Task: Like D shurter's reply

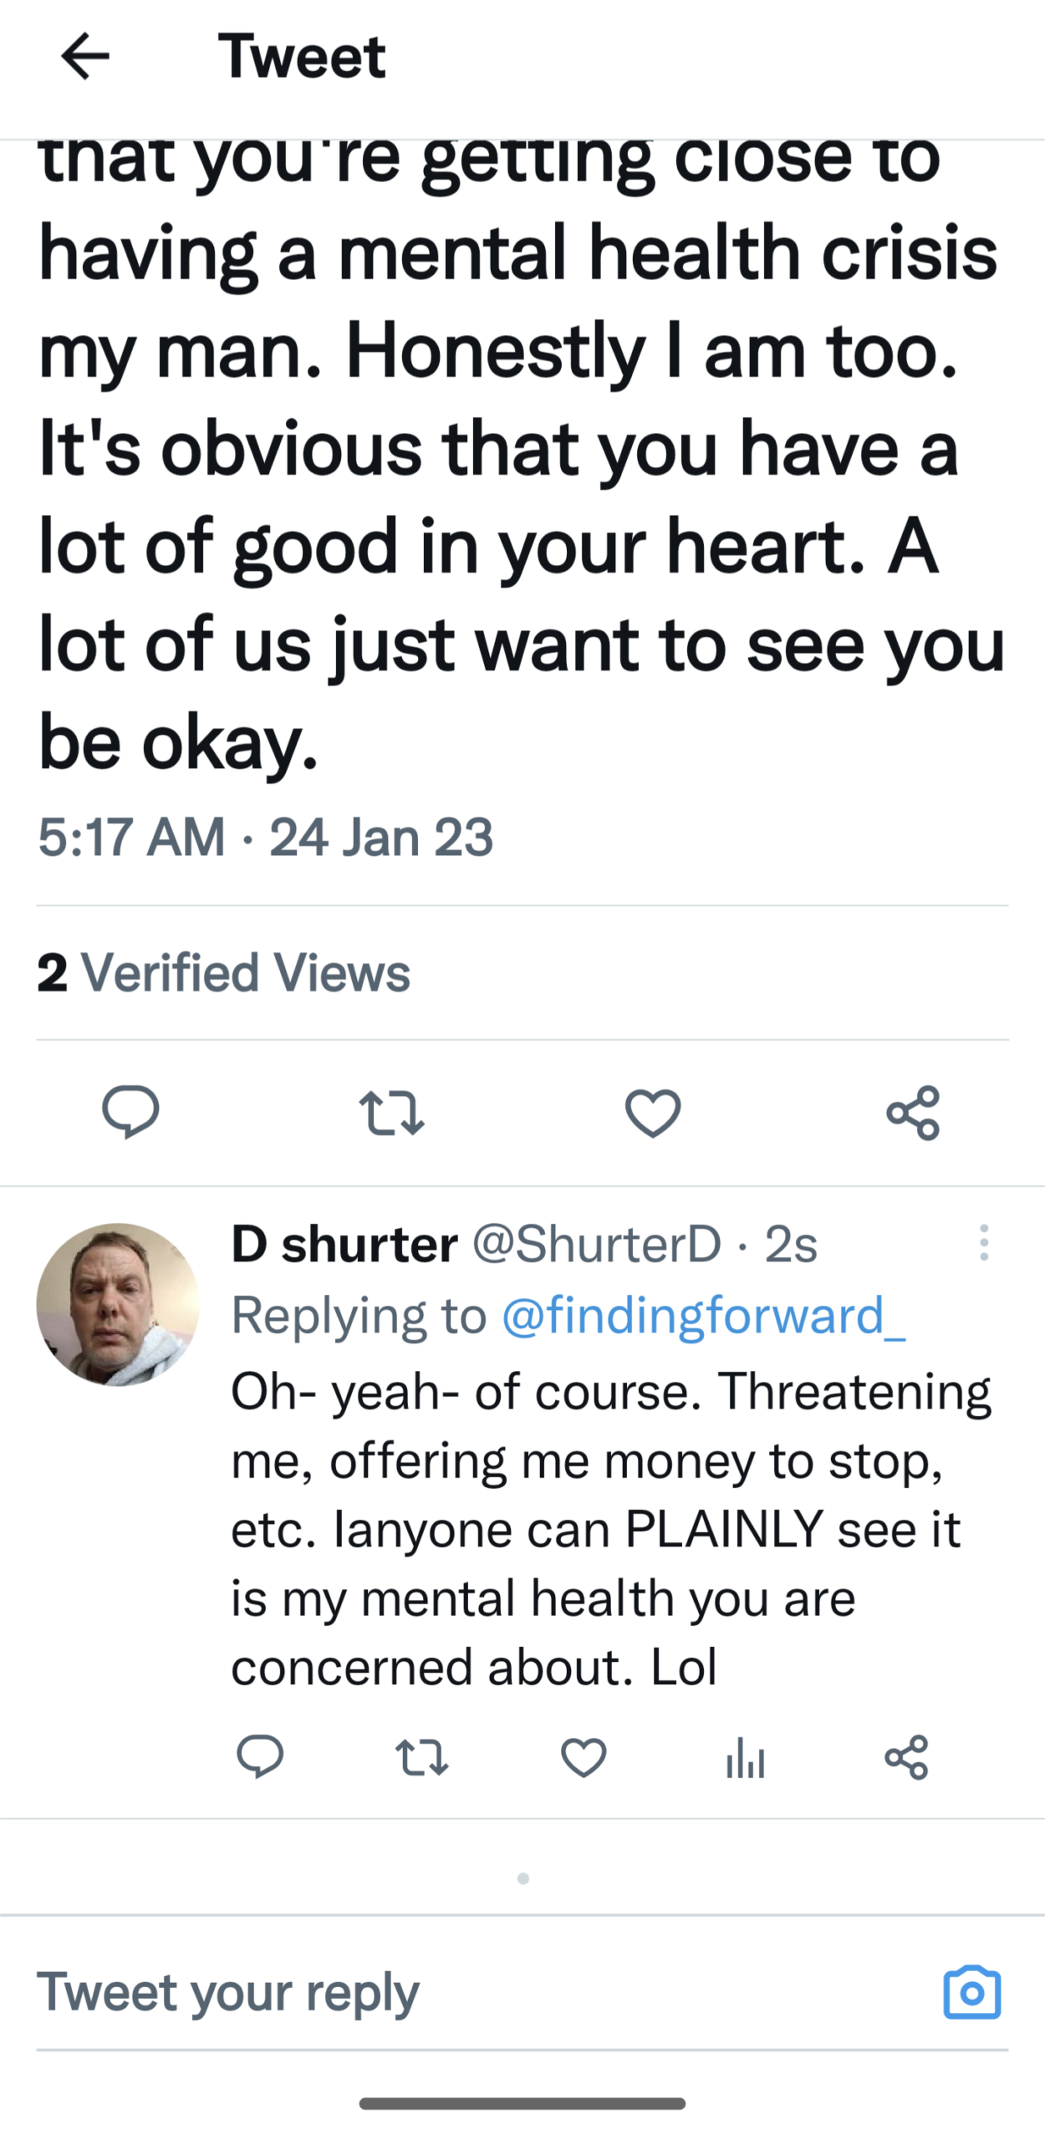Action: (584, 1757)
